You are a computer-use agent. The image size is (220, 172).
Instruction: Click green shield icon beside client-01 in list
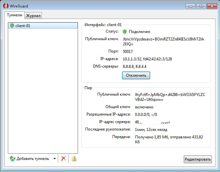[x=12, y=26]
